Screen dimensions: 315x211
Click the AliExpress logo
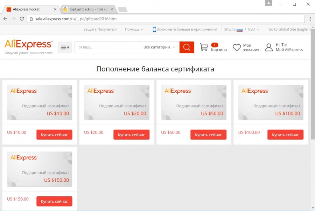(x=29, y=44)
